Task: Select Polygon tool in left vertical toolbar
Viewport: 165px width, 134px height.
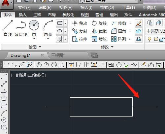Action: coord(4,98)
